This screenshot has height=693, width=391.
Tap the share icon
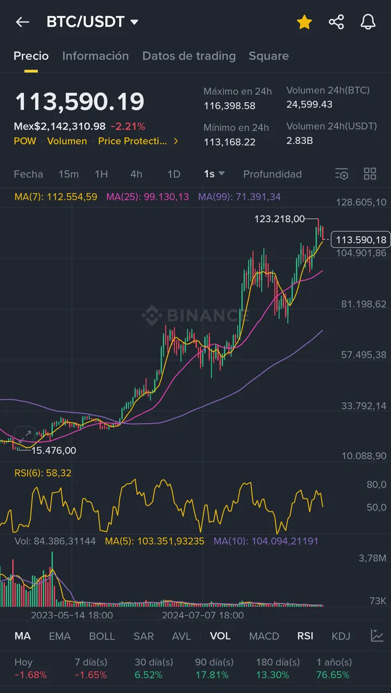[x=336, y=22]
